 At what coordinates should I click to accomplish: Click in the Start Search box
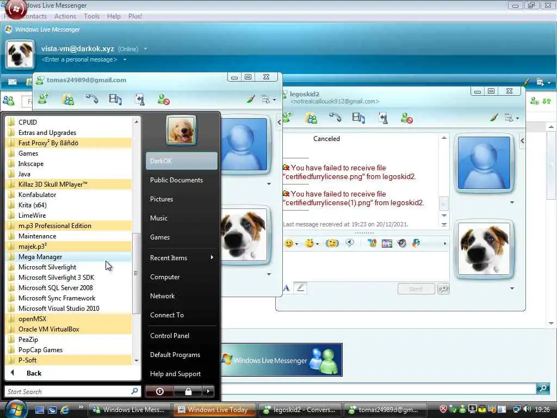tap(72, 391)
